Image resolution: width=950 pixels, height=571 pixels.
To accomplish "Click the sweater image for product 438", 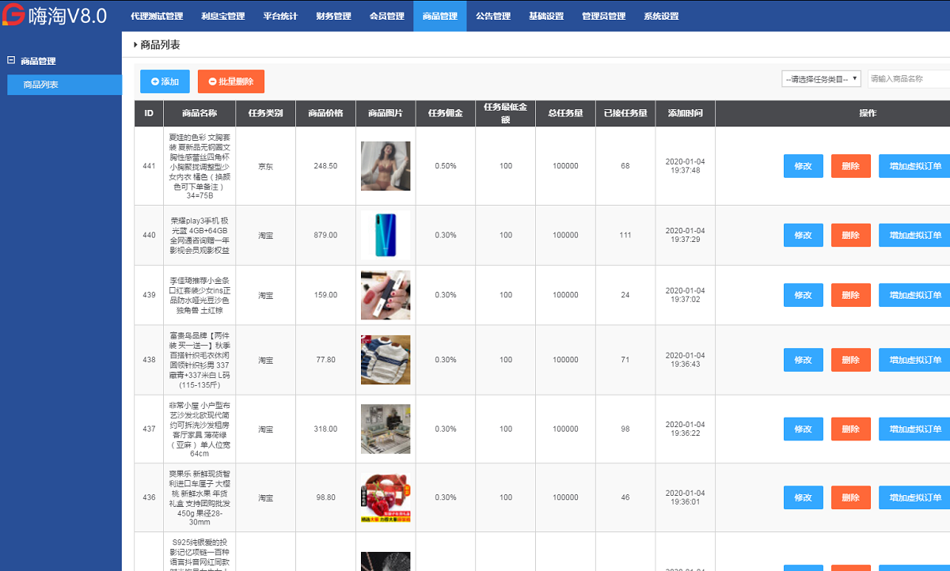I will (x=386, y=360).
